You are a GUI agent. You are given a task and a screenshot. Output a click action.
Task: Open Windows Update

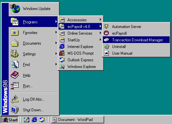tap(34, 9)
